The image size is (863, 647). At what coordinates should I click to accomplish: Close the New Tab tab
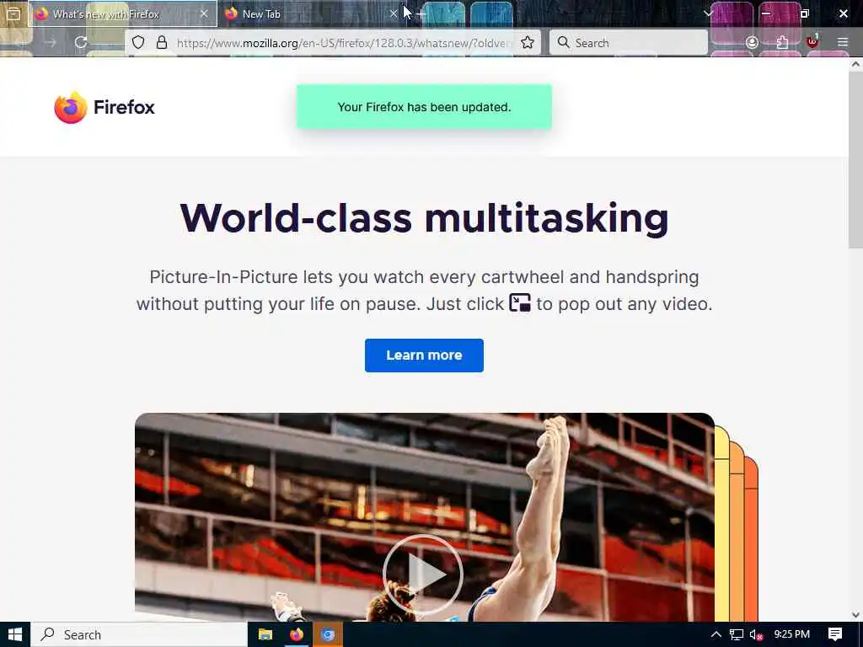point(393,13)
